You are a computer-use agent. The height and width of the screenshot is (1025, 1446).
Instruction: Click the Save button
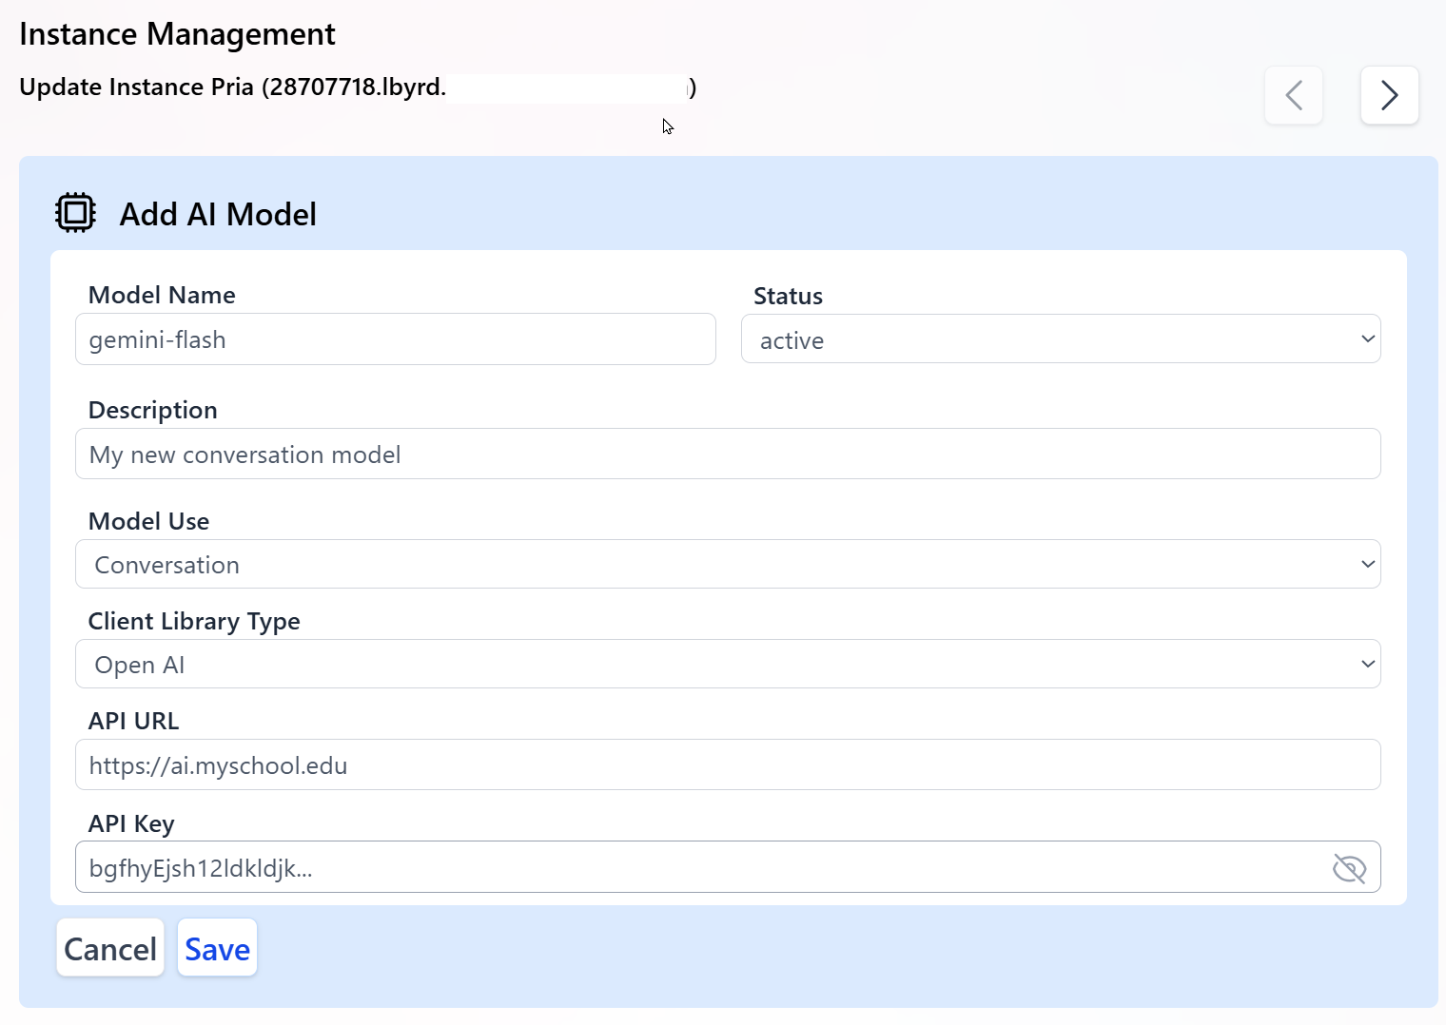pyautogui.click(x=217, y=947)
